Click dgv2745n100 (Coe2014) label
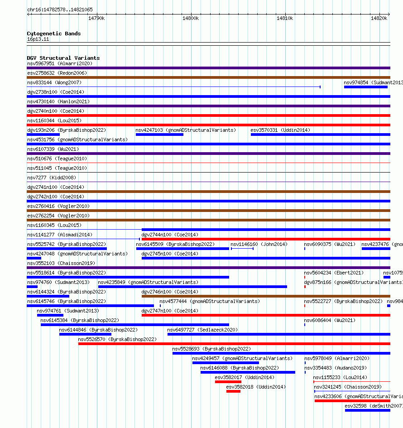 [x=170, y=254]
